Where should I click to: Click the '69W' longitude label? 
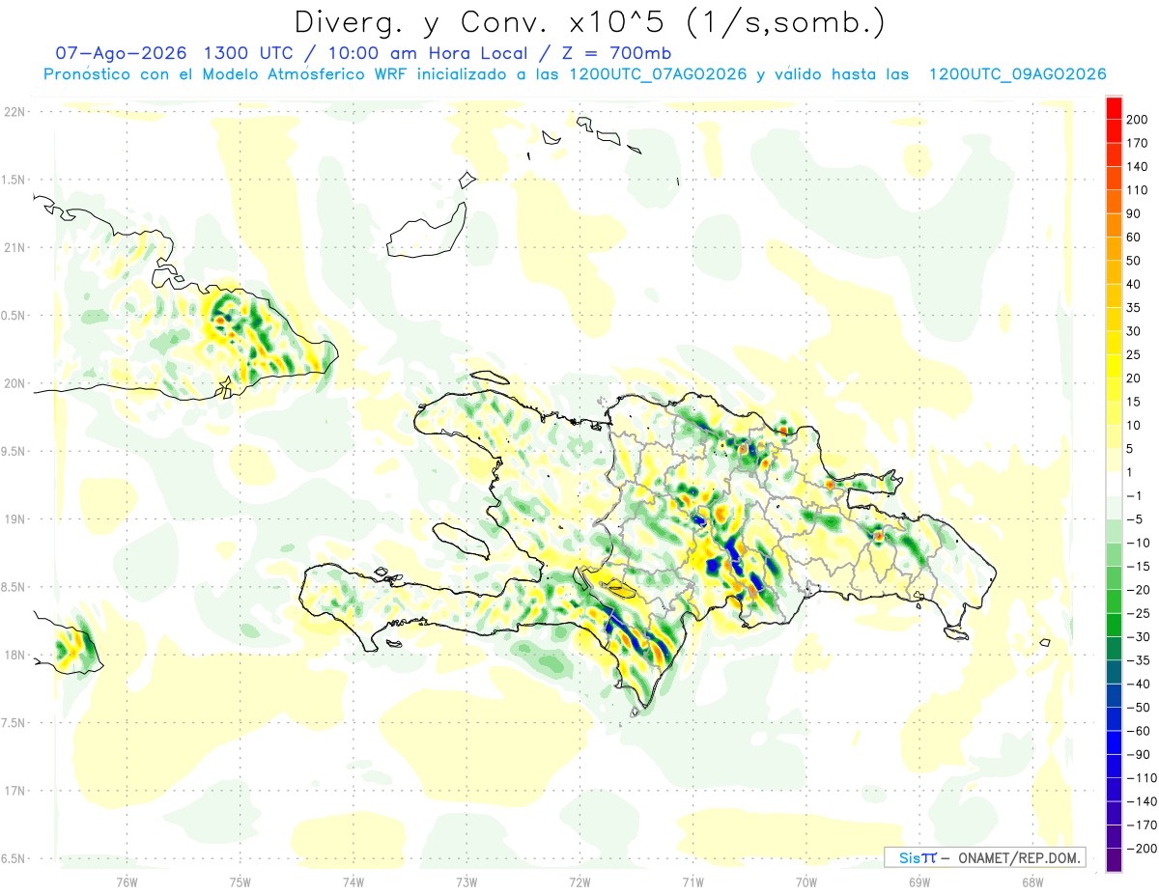919,881
